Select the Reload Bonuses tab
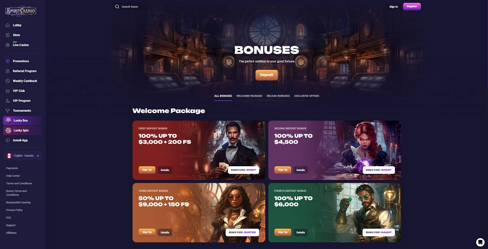488x249 pixels. (278, 96)
